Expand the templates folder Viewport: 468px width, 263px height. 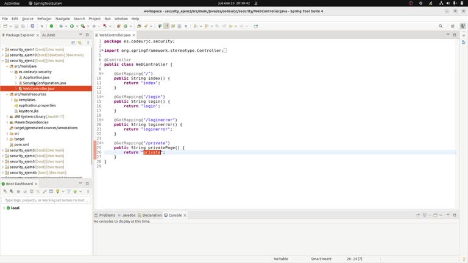(x=12, y=100)
